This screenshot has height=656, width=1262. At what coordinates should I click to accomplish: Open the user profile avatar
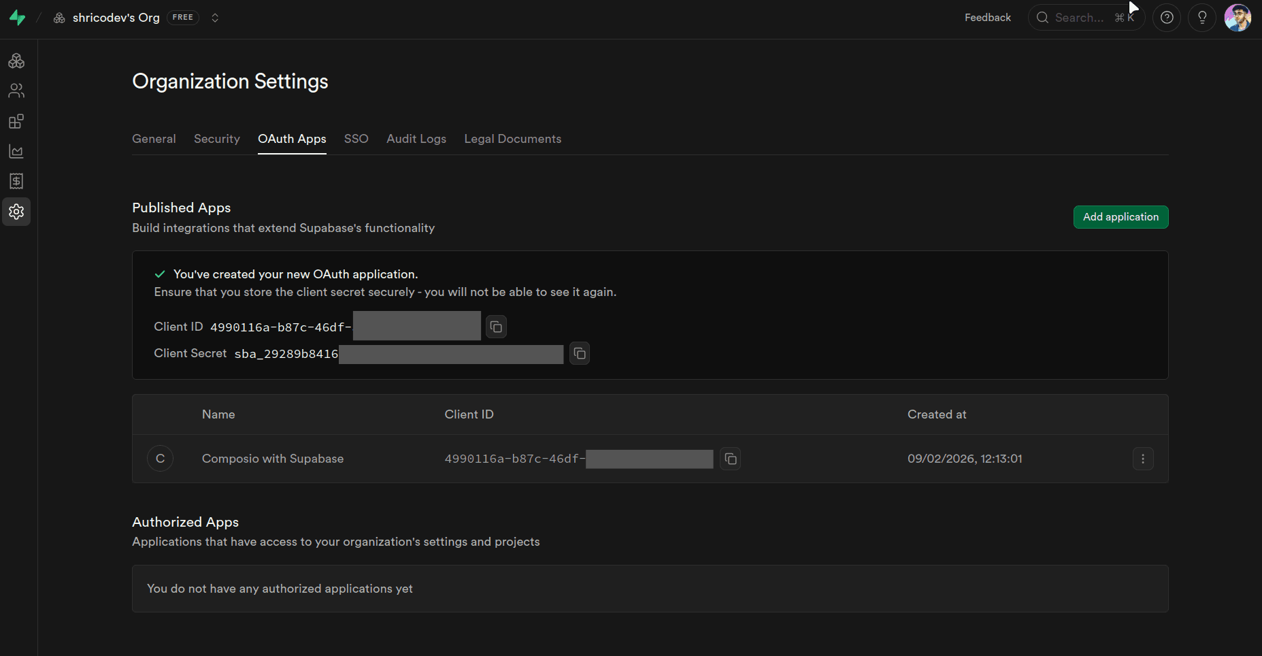point(1238,18)
